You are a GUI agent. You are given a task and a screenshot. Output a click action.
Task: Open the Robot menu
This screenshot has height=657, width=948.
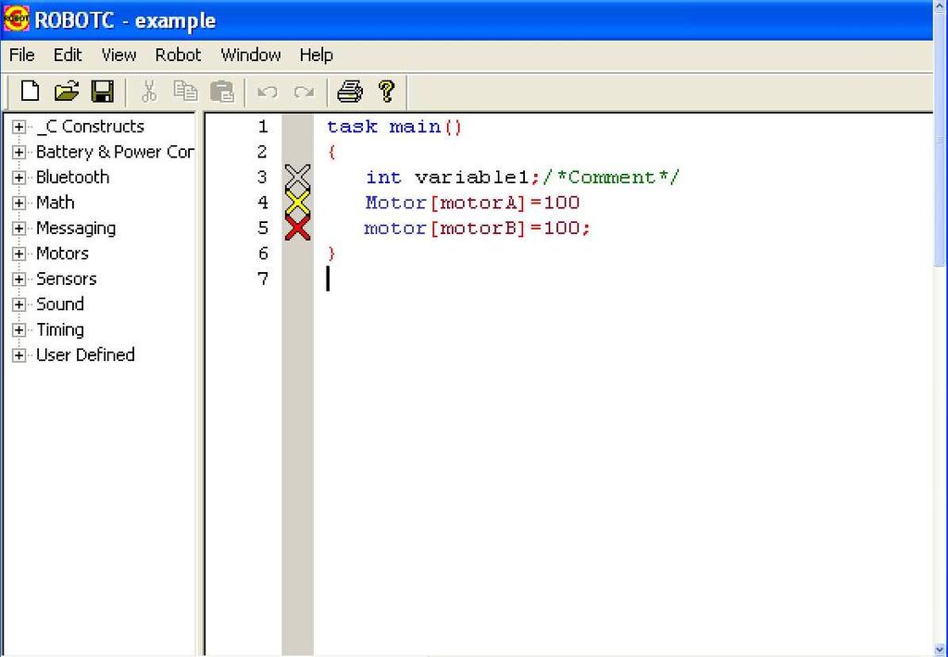(178, 55)
